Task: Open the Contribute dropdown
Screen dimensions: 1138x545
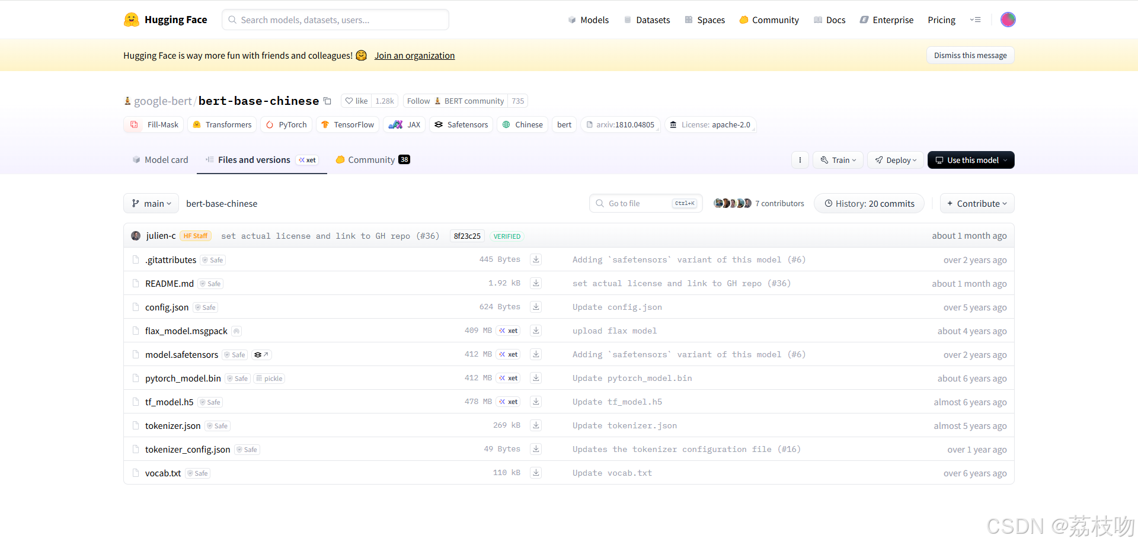Action: pos(977,203)
